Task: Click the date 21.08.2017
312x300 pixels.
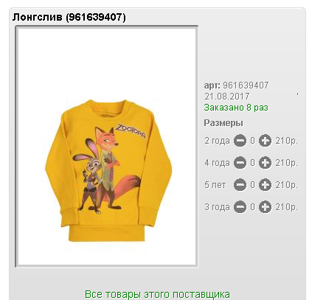Action: (x=227, y=97)
